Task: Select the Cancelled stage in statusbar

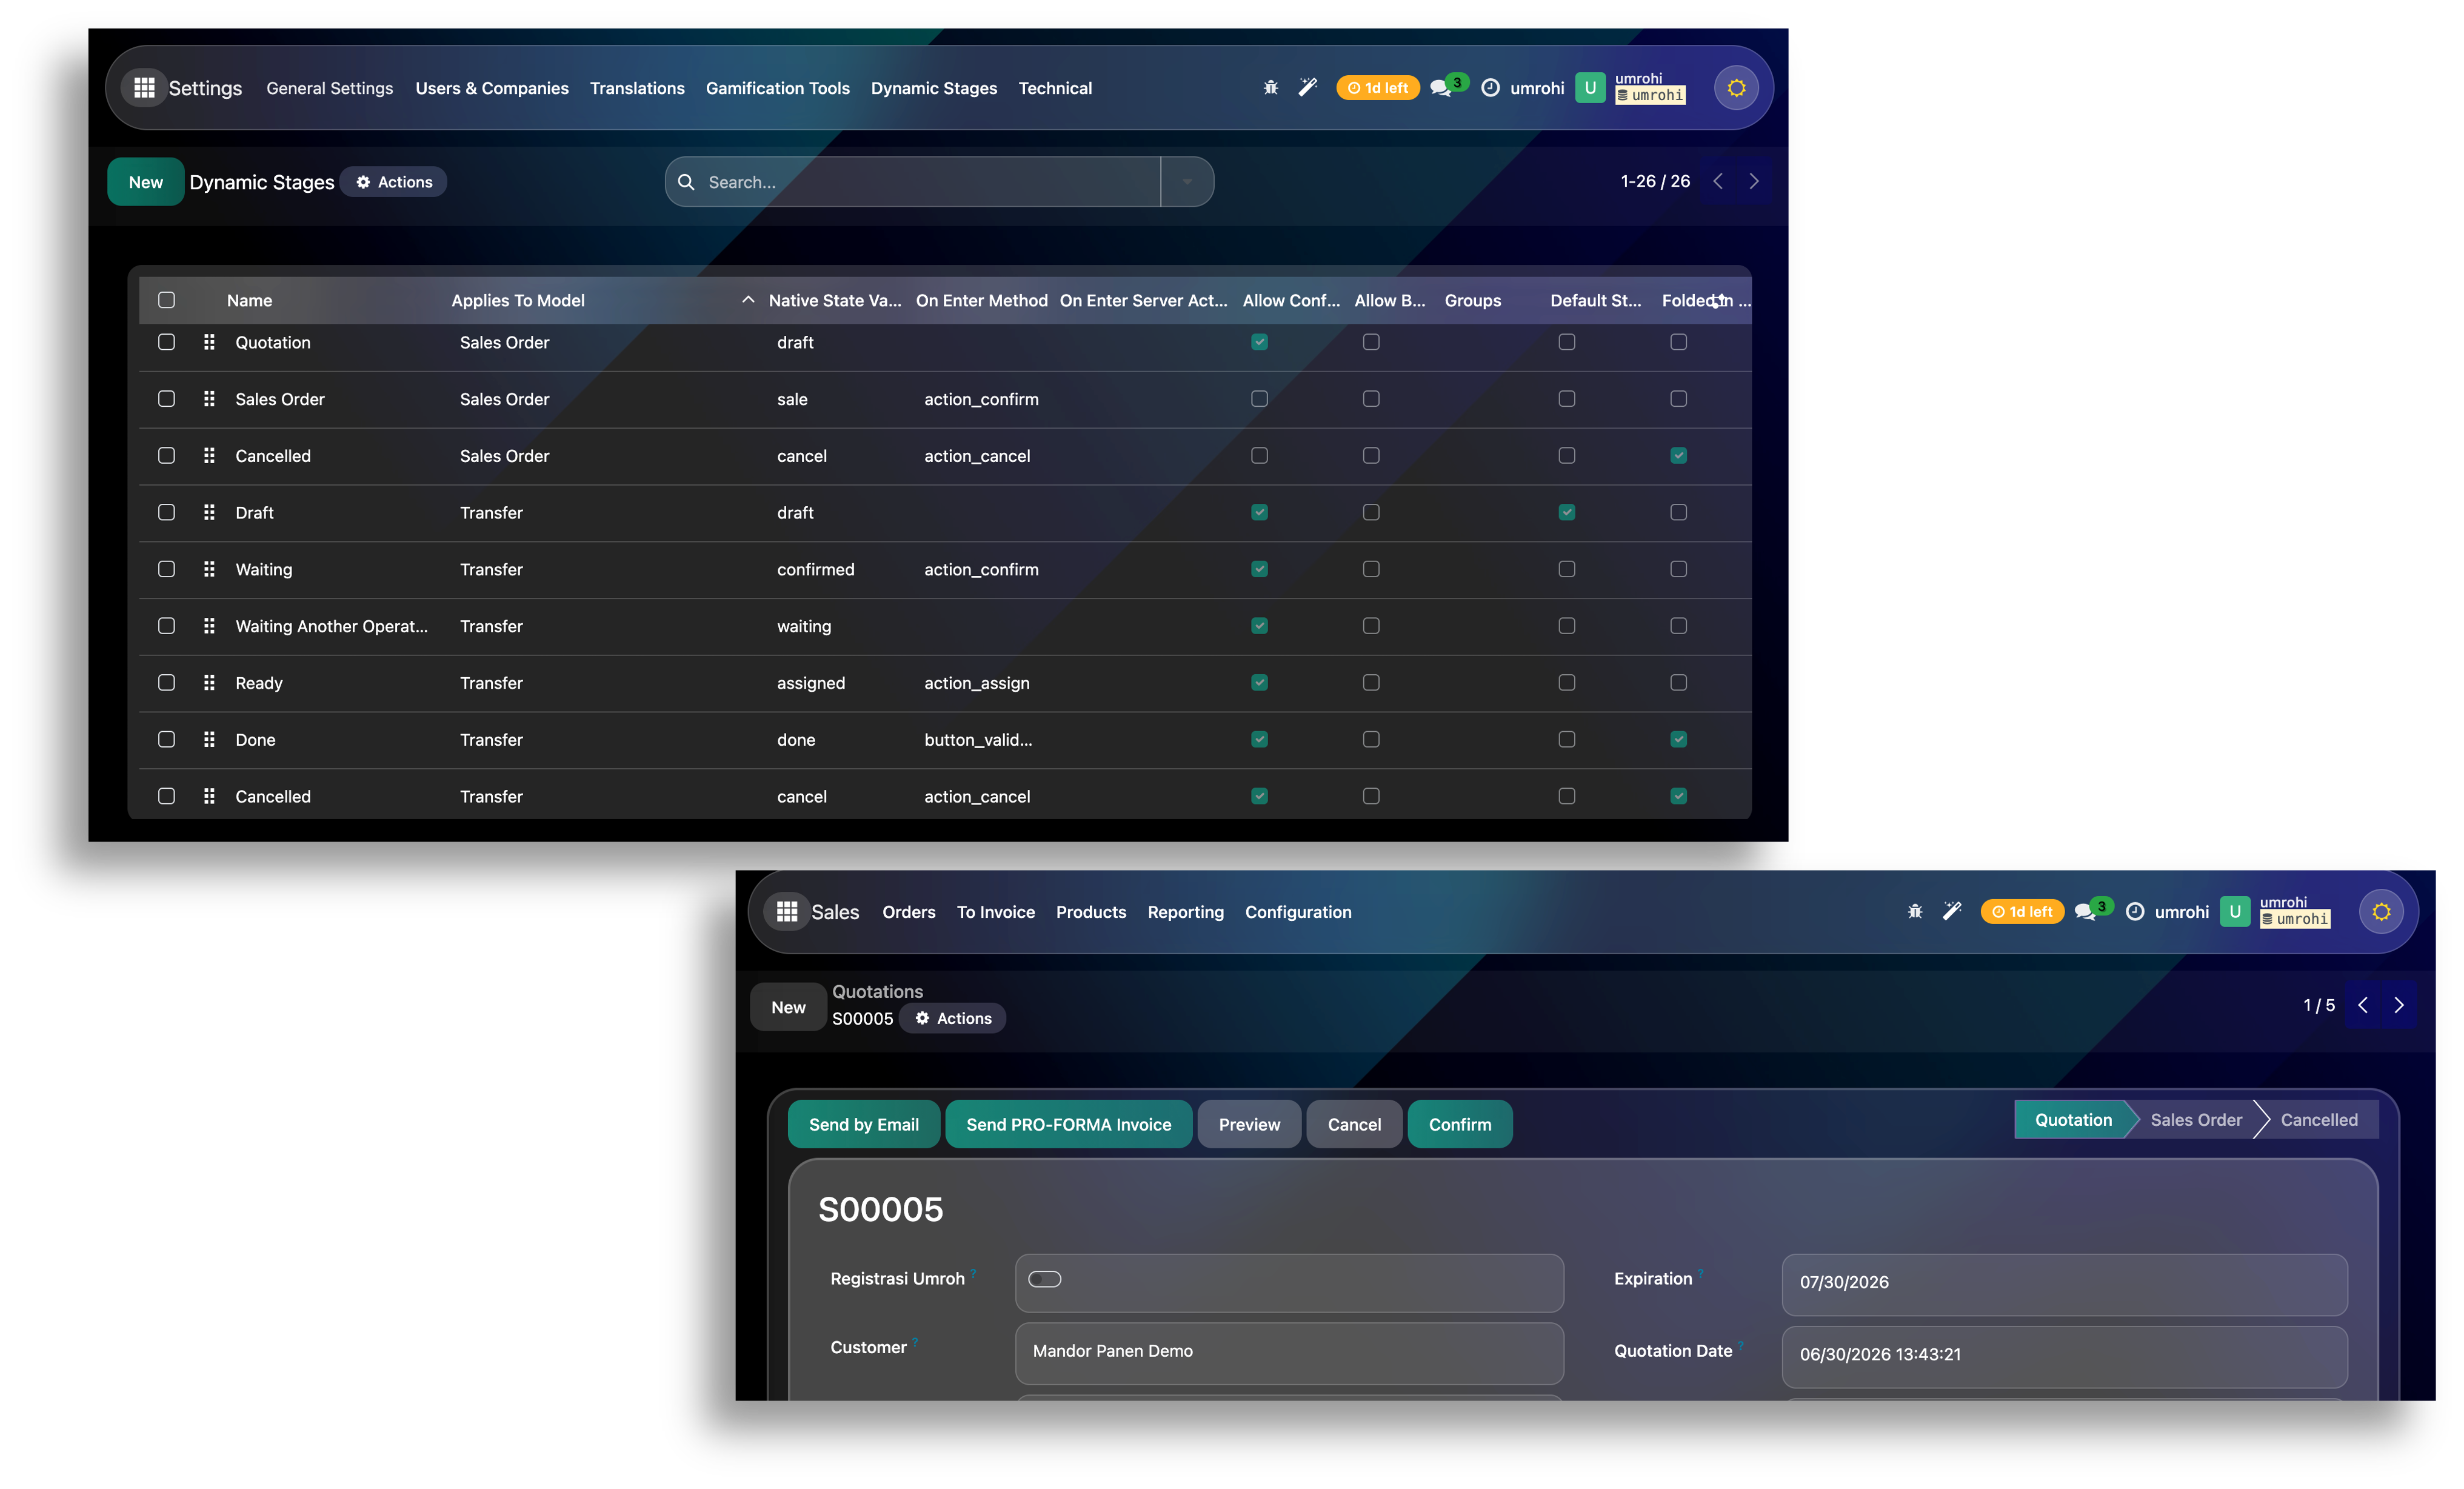Action: 2319,1120
